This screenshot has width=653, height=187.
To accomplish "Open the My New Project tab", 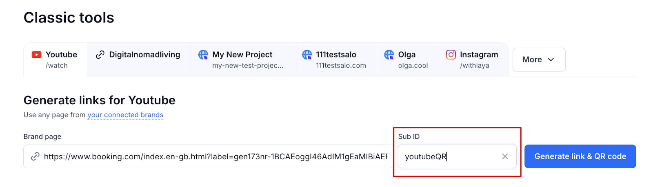I will tap(242, 59).
